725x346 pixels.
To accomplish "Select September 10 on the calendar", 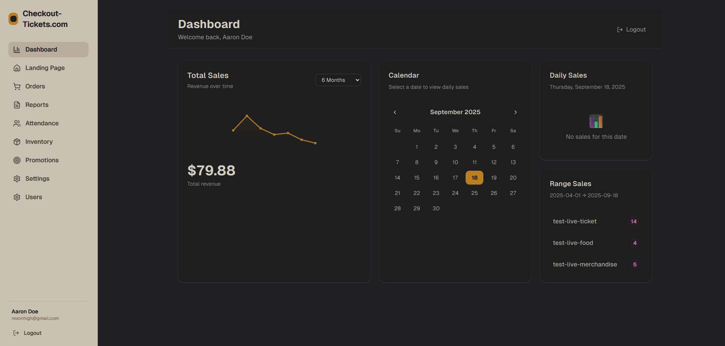I will 455,162.
